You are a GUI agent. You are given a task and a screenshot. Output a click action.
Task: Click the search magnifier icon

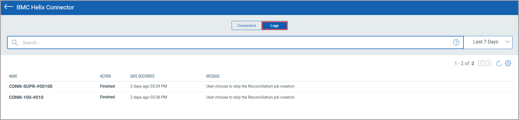15,43
